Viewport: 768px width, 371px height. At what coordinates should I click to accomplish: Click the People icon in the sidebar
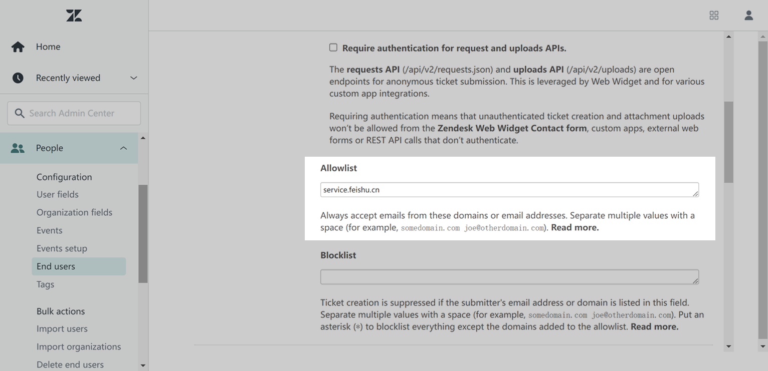[17, 148]
